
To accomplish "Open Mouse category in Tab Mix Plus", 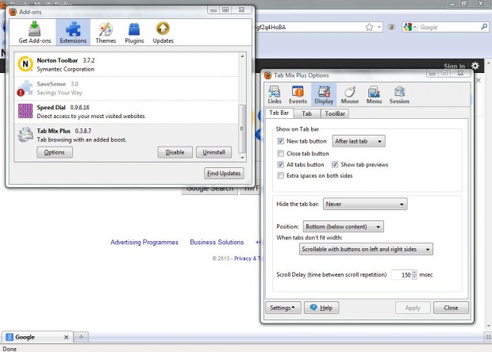I will click(349, 94).
